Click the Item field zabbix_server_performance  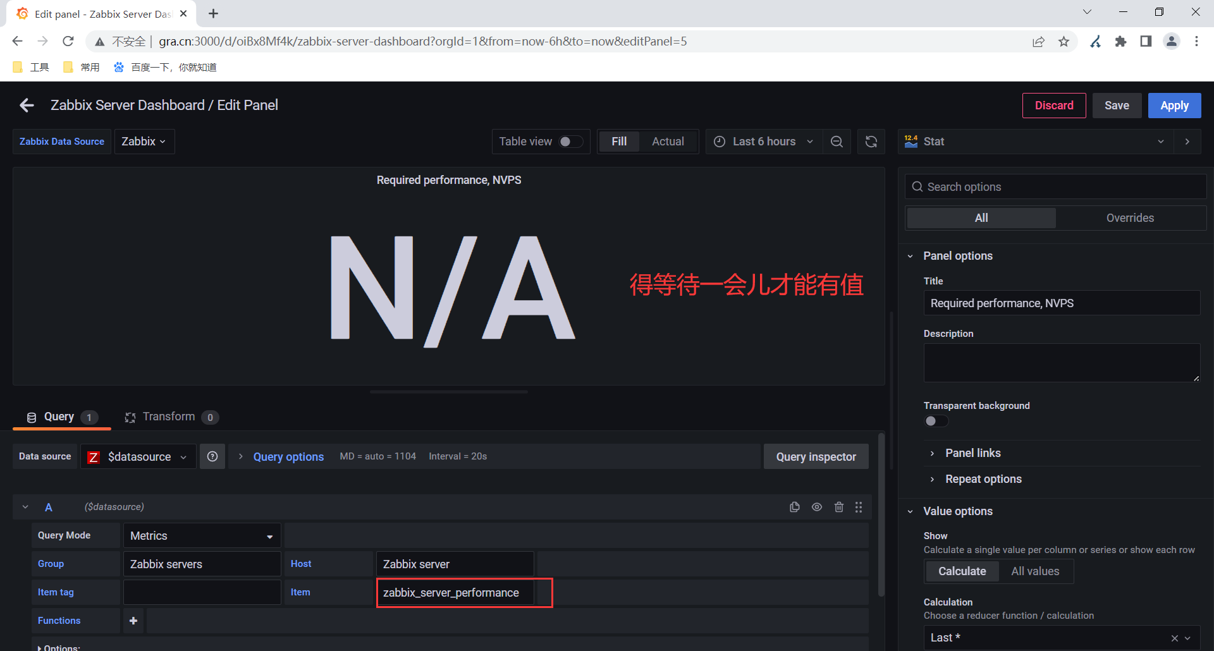455,592
